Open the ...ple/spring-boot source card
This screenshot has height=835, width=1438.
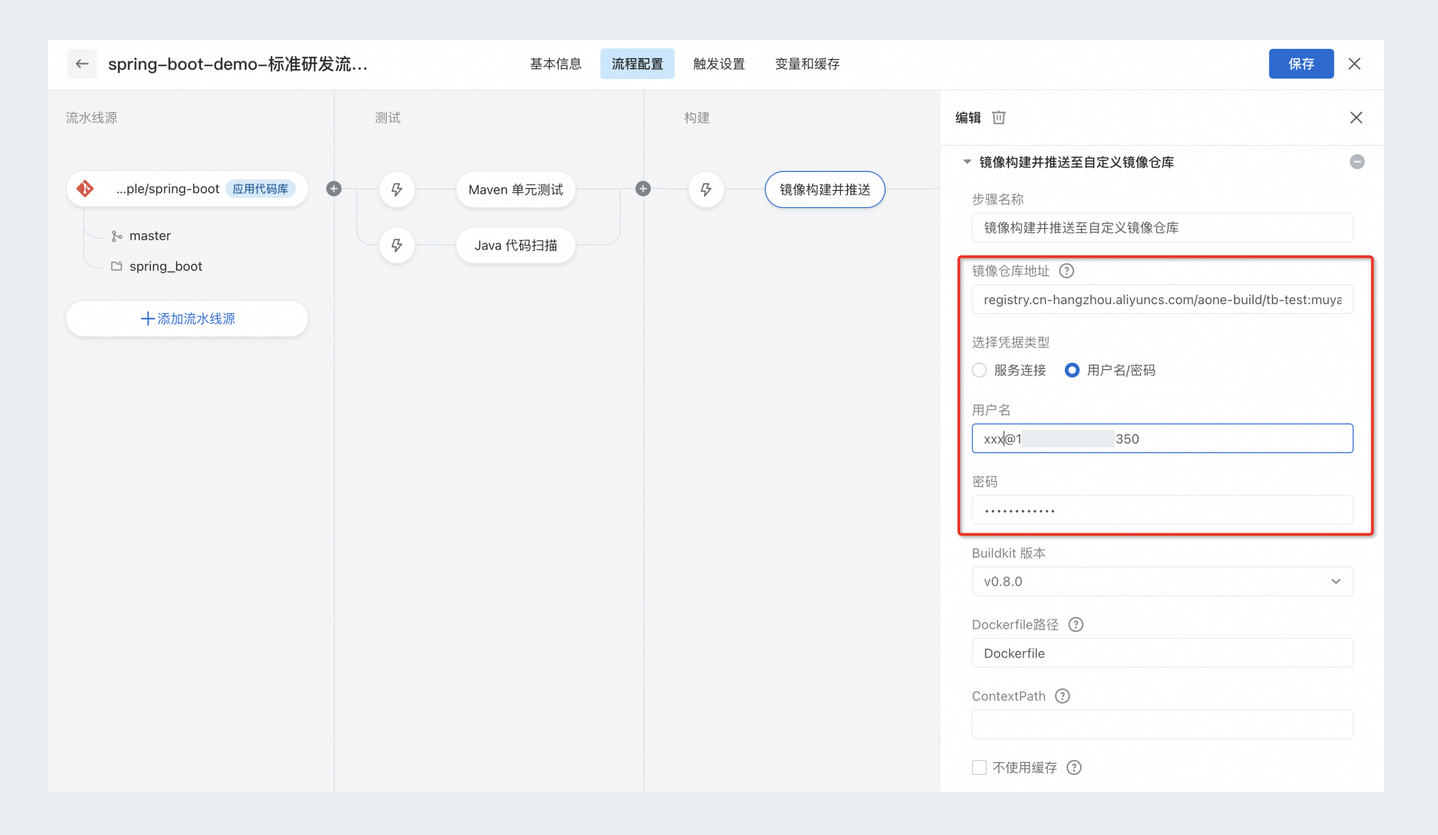click(187, 189)
